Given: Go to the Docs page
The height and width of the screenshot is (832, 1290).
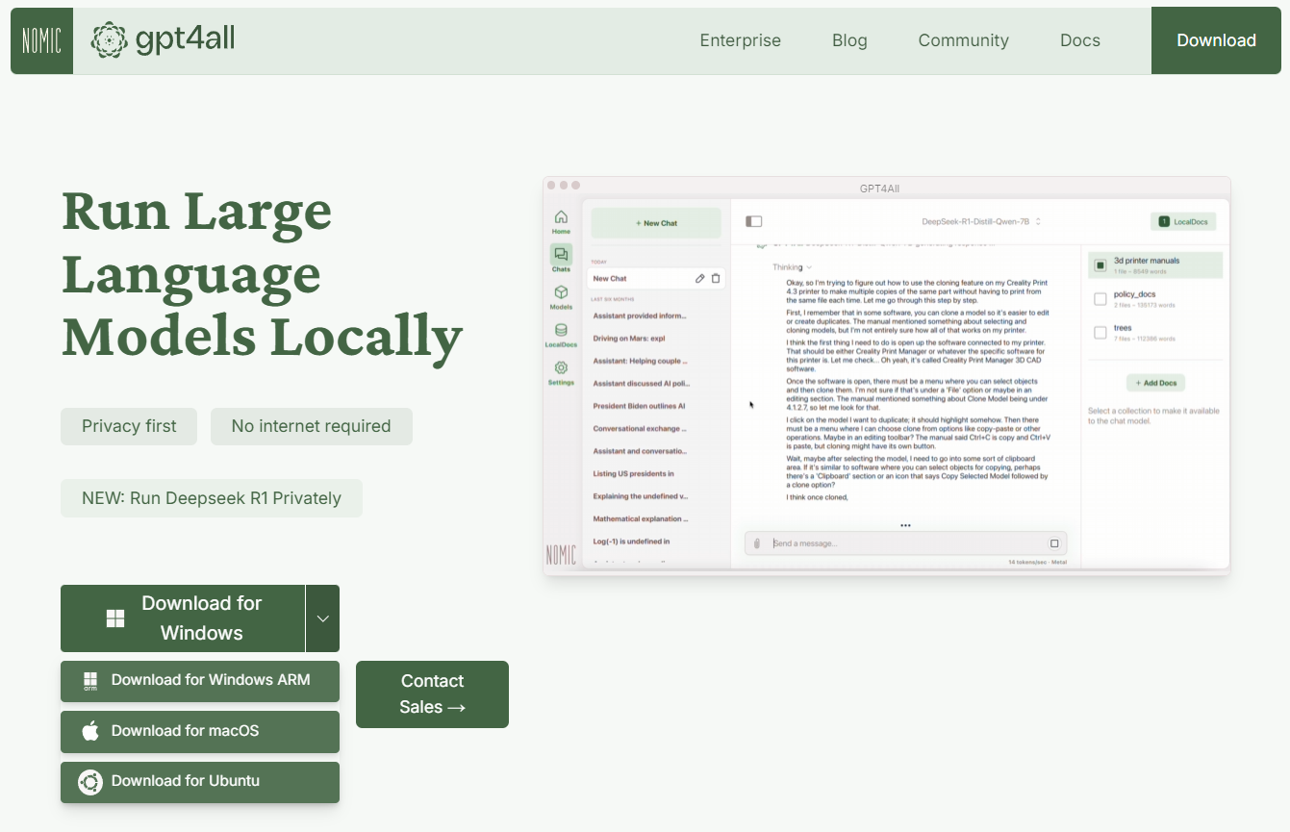Looking at the screenshot, I should (1079, 40).
